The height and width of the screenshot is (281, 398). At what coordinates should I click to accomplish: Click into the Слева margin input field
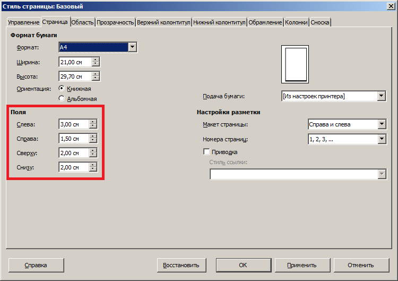point(73,124)
